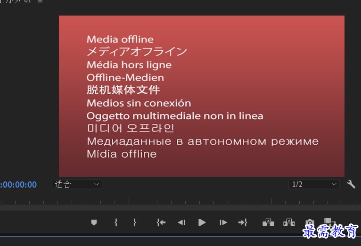Click the time ruler in the program monitor

tap(180, 201)
